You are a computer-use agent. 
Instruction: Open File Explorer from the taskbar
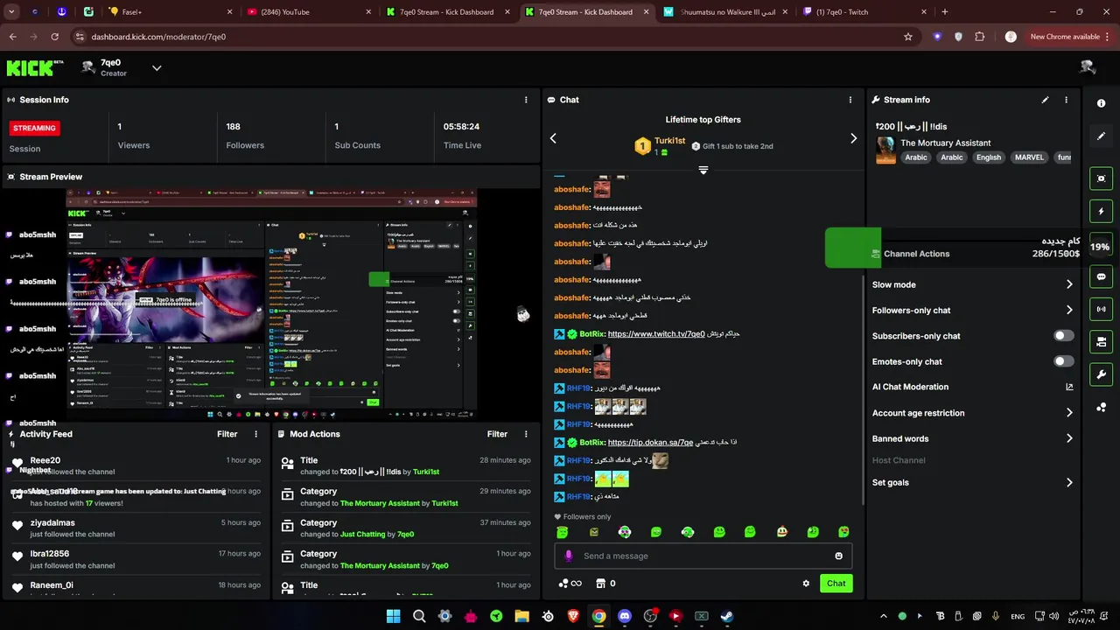[521, 616]
